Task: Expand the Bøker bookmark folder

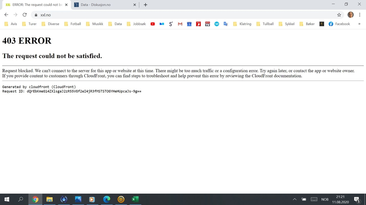Action: point(307,24)
